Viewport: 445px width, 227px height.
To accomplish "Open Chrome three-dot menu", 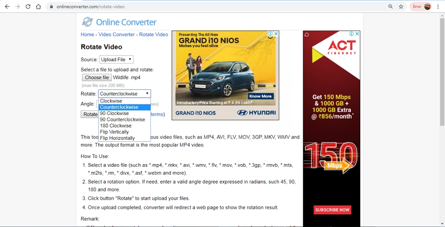I will click(x=438, y=7).
